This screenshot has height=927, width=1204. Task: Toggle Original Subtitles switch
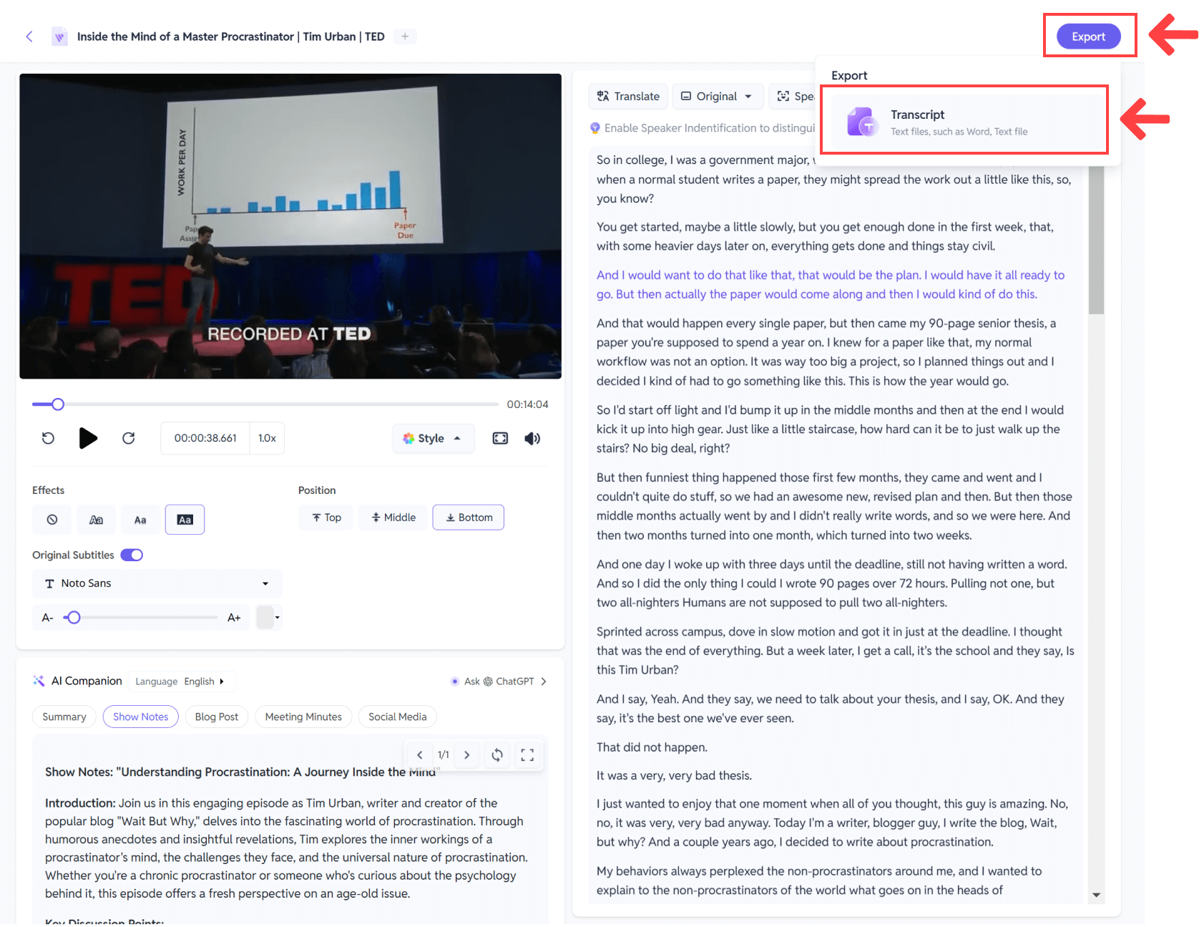[132, 555]
